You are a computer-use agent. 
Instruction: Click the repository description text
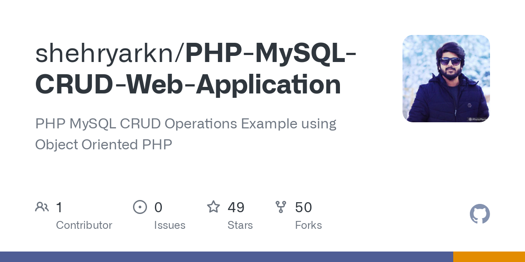pyautogui.click(x=185, y=134)
